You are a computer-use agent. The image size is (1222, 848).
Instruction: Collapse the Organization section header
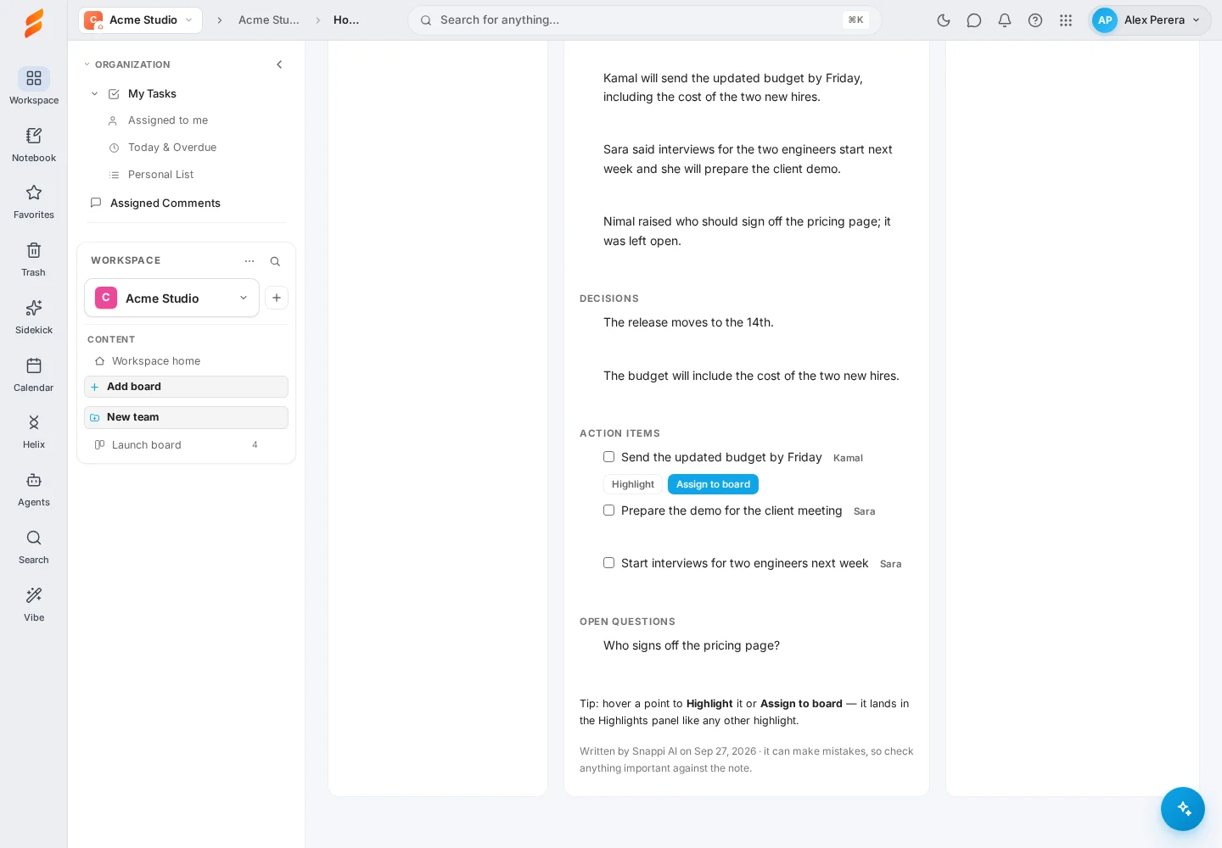point(127,64)
